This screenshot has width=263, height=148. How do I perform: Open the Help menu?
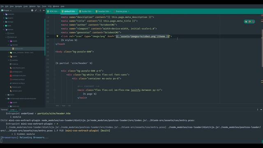click(62, 7)
